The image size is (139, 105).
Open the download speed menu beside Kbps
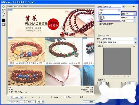tap(26, 92)
